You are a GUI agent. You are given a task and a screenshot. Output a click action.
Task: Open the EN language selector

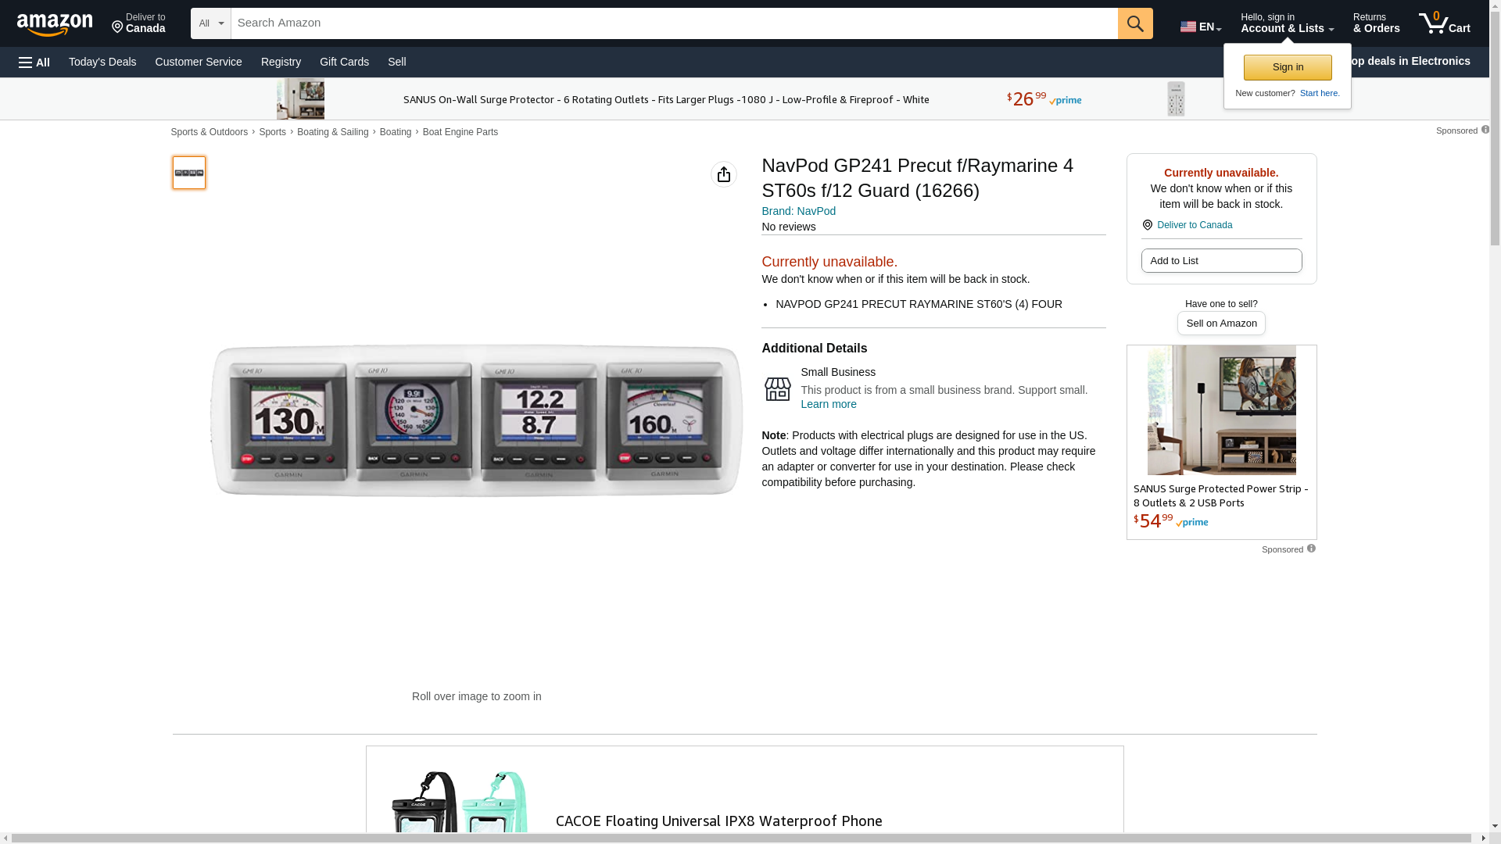point(1200,27)
